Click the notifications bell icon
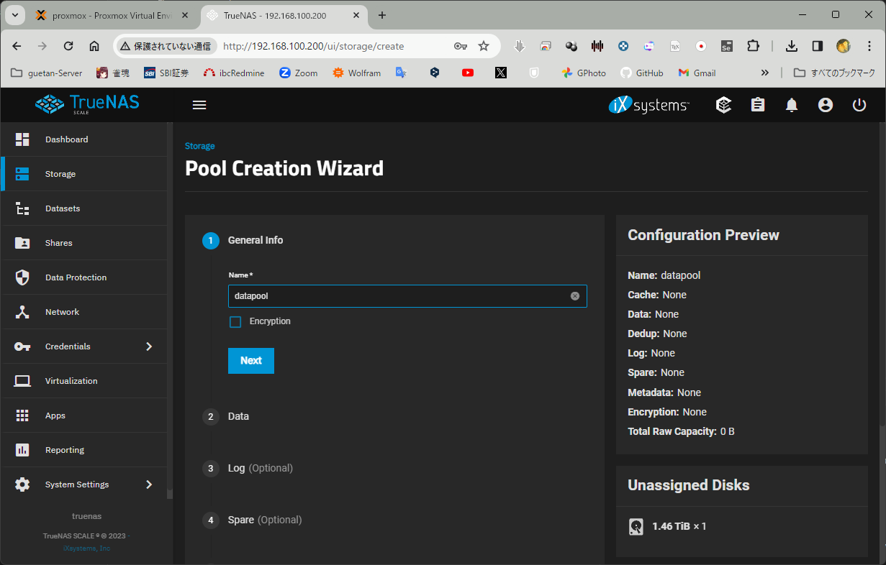 click(792, 105)
